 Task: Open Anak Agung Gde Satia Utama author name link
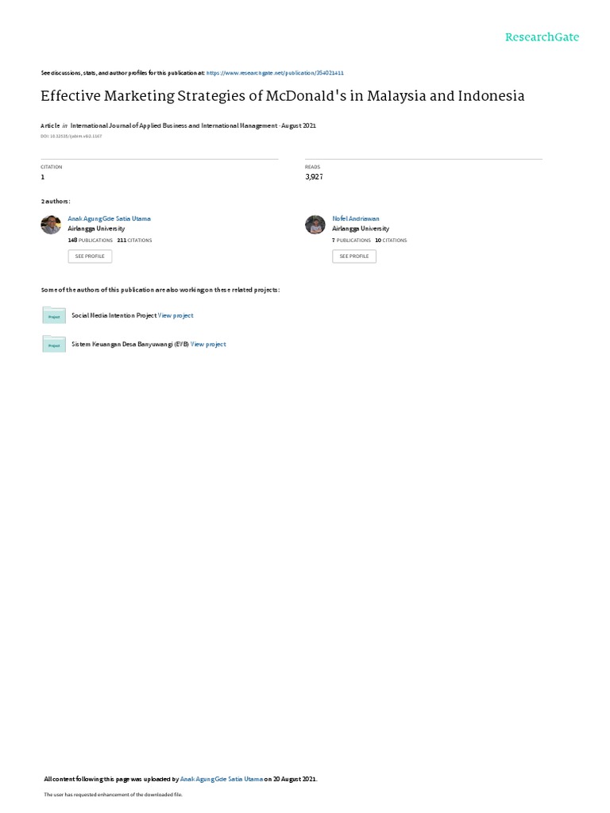[x=109, y=219]
